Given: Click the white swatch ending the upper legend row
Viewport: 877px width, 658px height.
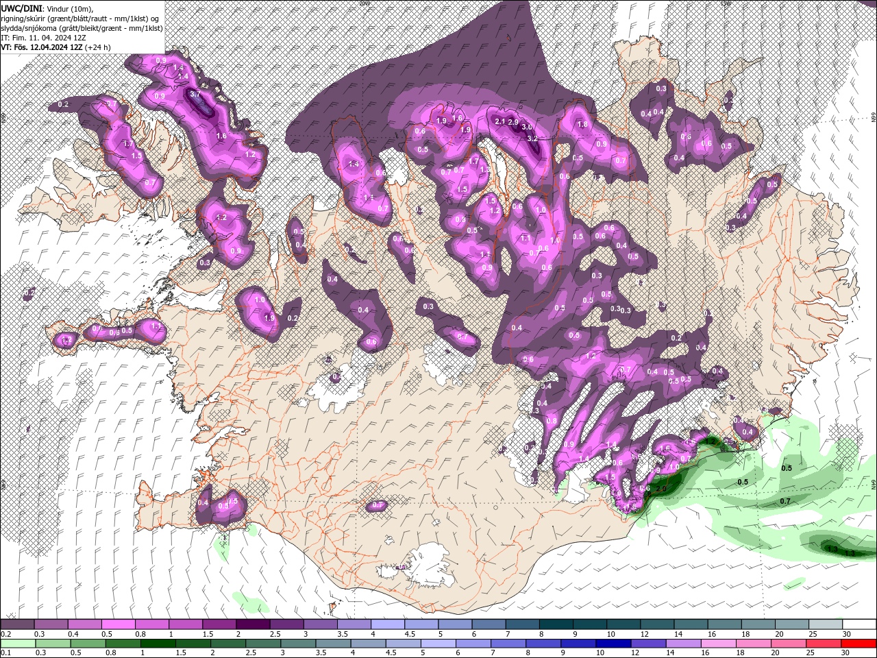Looking at the screenshot, I should coord(859,624).
